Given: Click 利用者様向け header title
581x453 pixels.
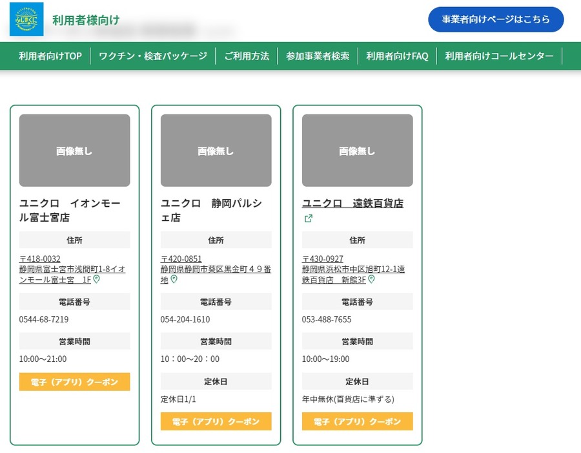Looking at the screenshot, I should (86, 20).
